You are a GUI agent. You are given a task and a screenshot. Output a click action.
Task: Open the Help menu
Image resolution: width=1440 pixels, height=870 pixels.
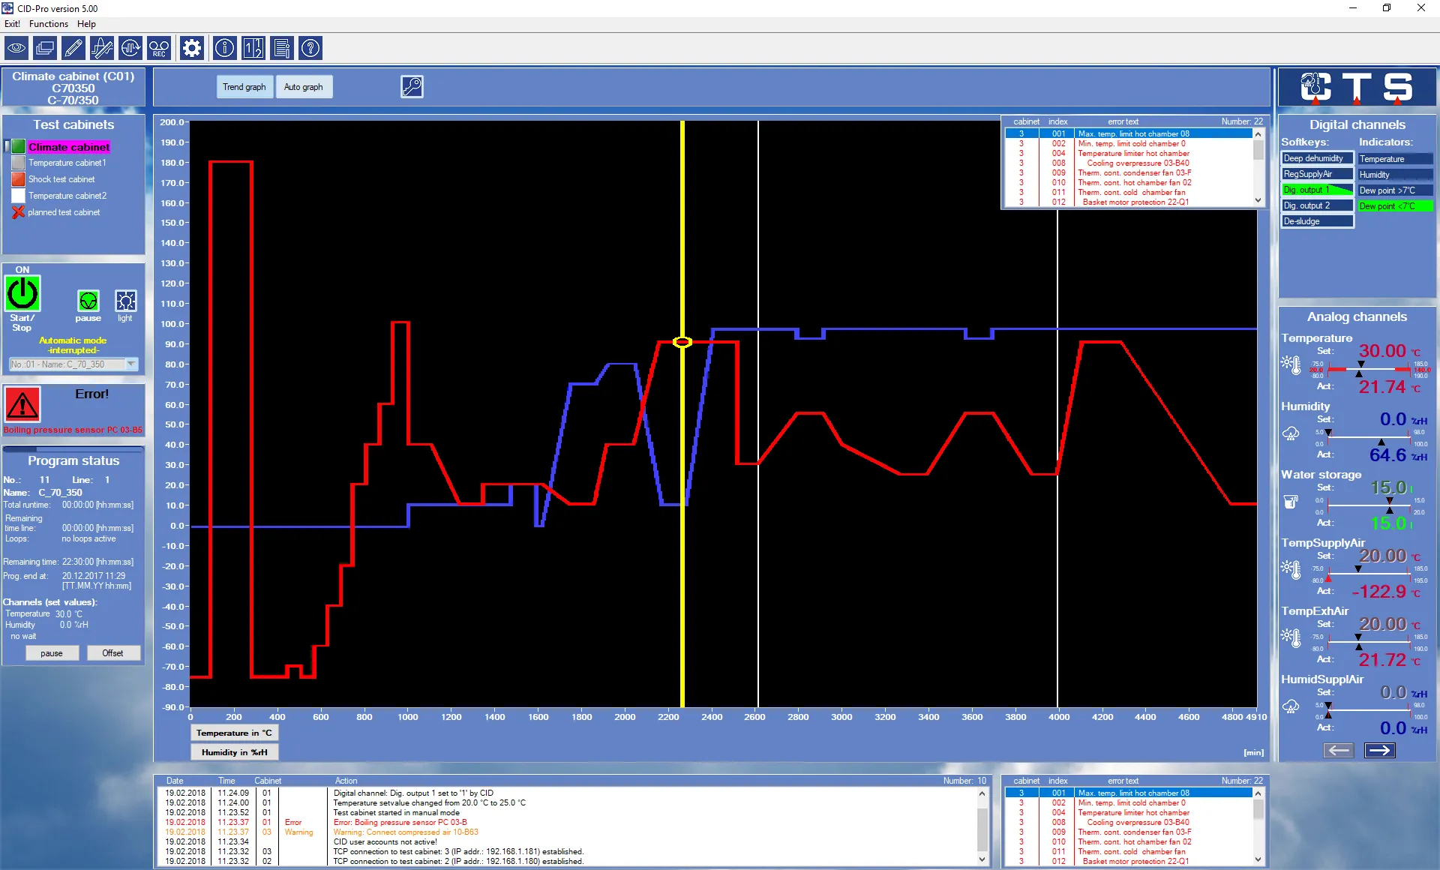[x=86, y=24]
